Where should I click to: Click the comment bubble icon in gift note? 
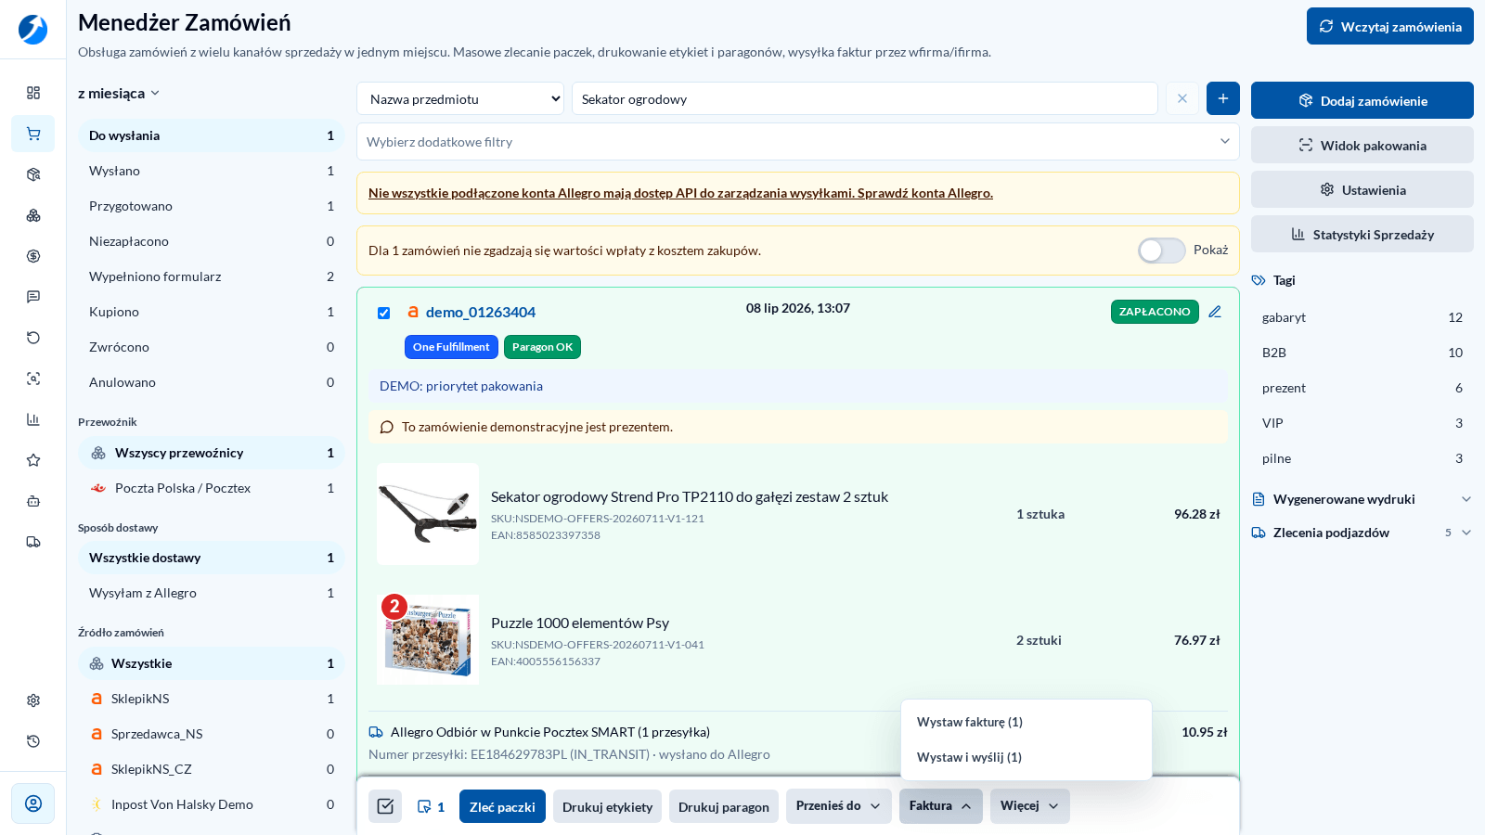(x=387, y=427)
